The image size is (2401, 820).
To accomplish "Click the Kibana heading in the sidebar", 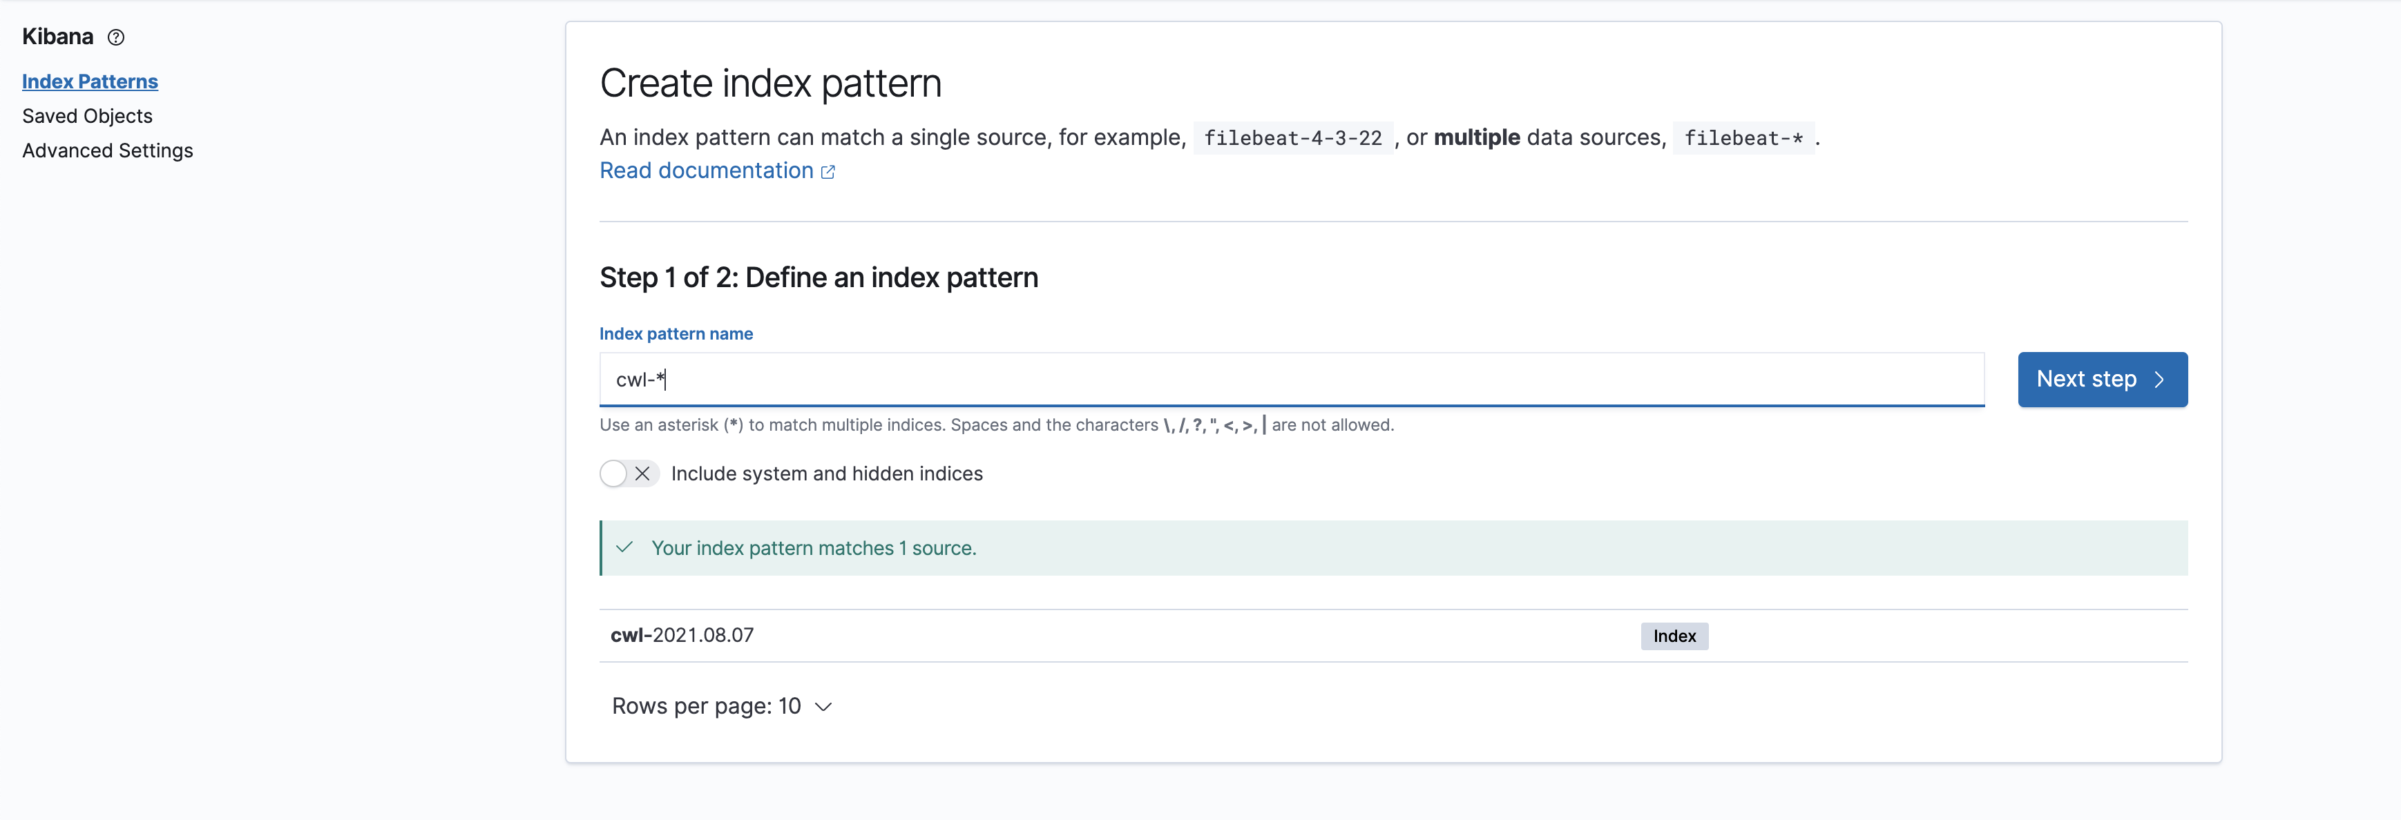I will coord(58,37).
